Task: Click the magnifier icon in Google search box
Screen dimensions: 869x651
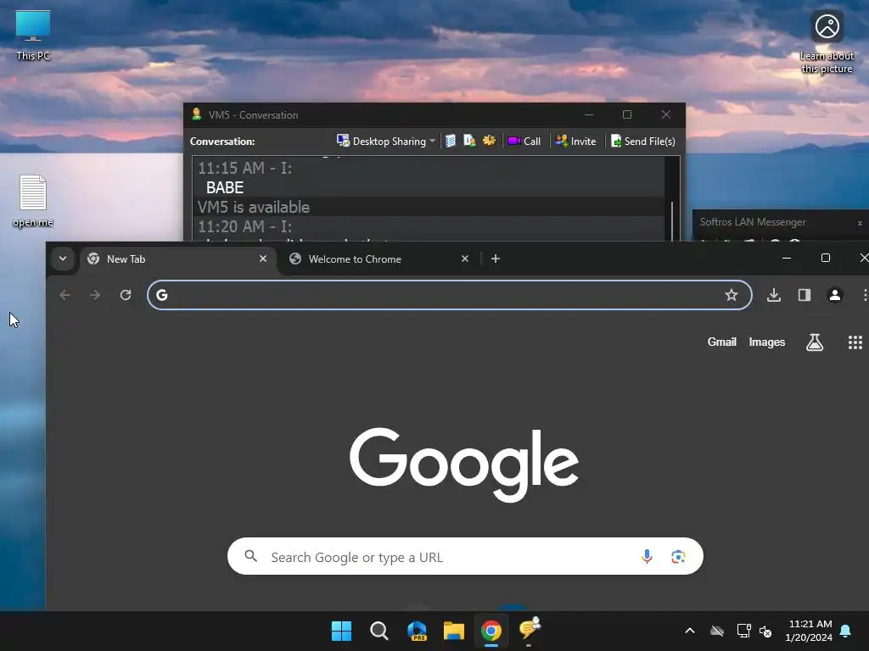Action: (x=251, y=556)
